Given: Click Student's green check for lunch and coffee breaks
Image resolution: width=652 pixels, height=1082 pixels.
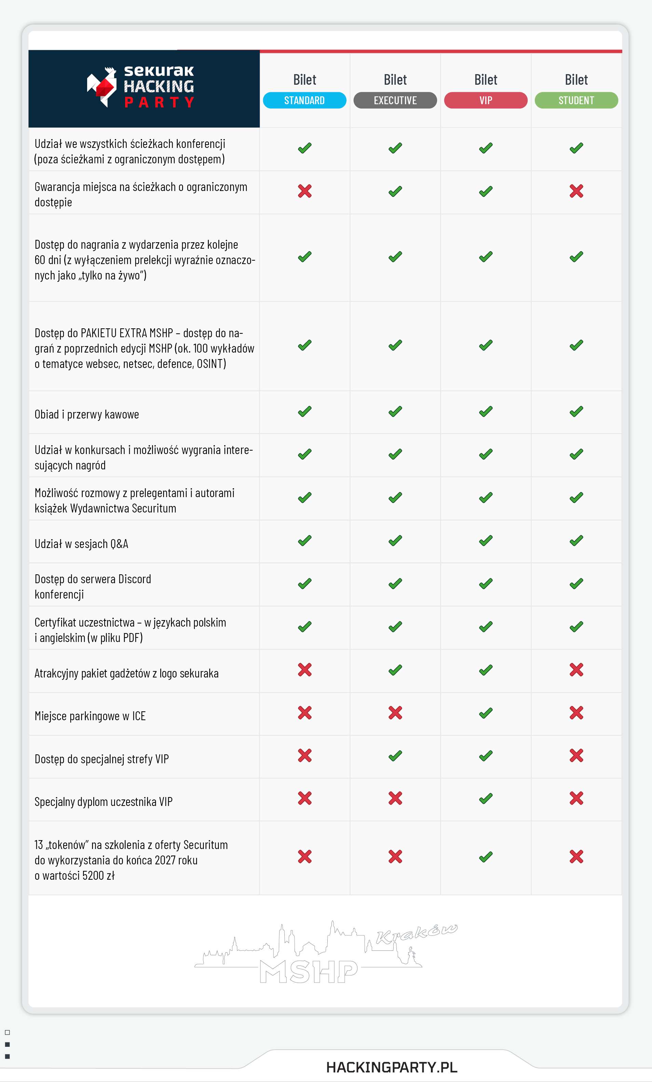Looking at the screenshot, I should pos(576,411).
